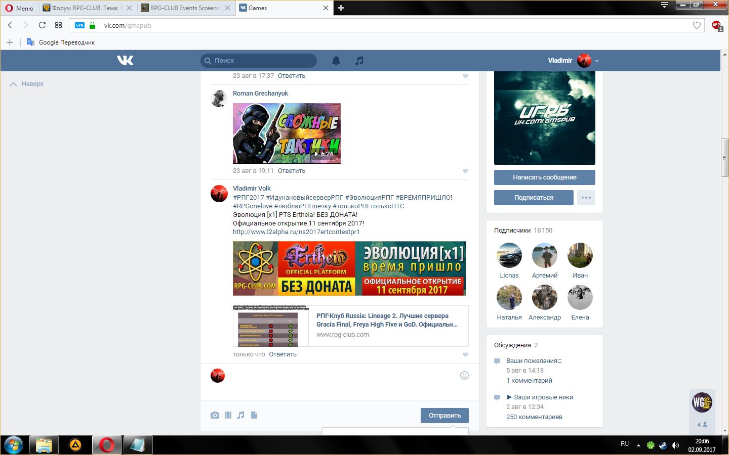Reply to Roman Grechanyuk's comment dated 19:11

[x=292, y=171]
